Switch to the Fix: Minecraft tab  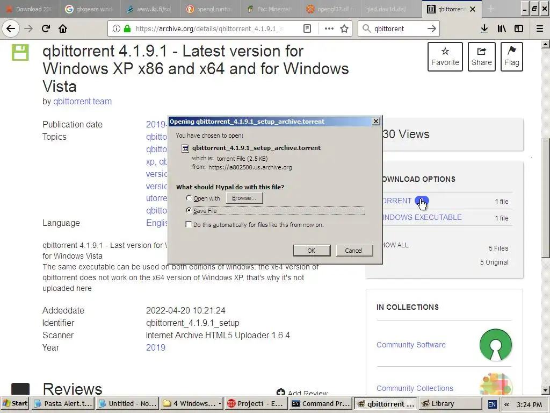[271, 9]
